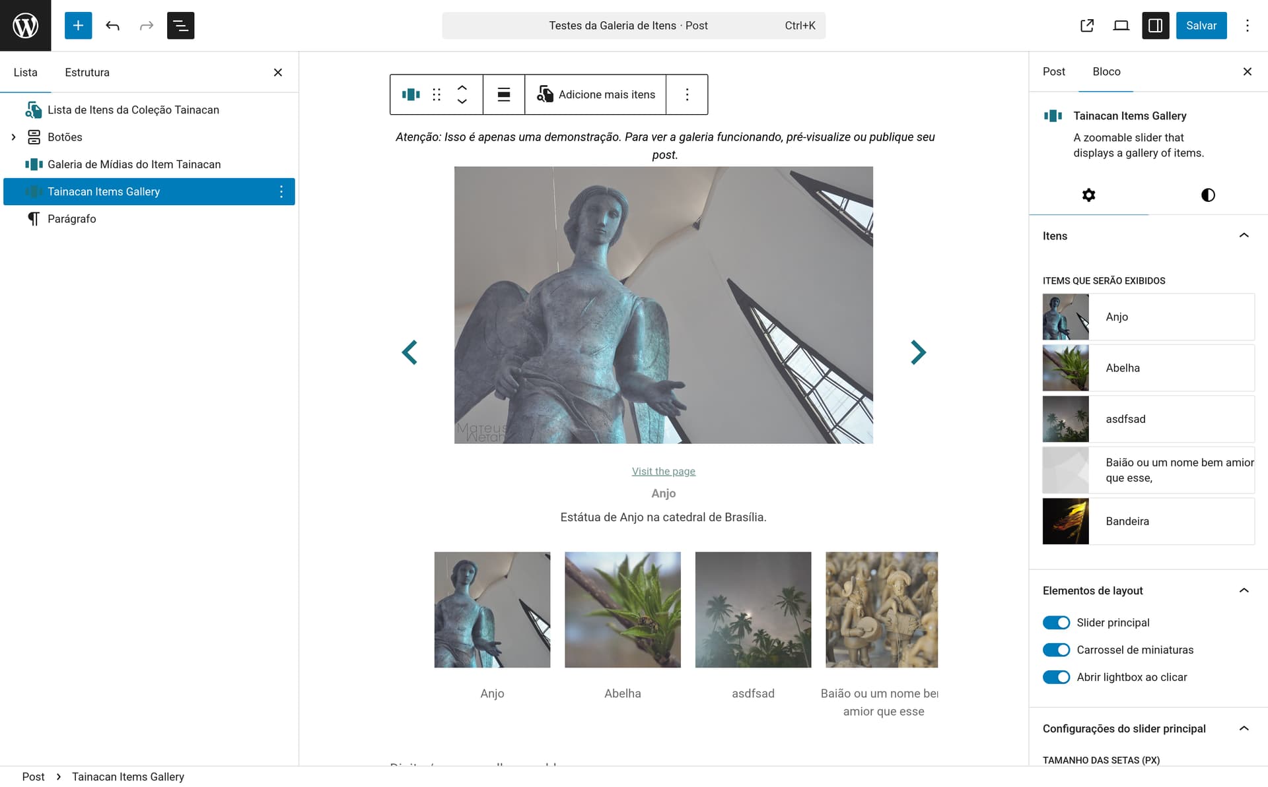Screen dimensions: 1268x787
Task: Click the redo arrow
Action: (x=147, y=25)
